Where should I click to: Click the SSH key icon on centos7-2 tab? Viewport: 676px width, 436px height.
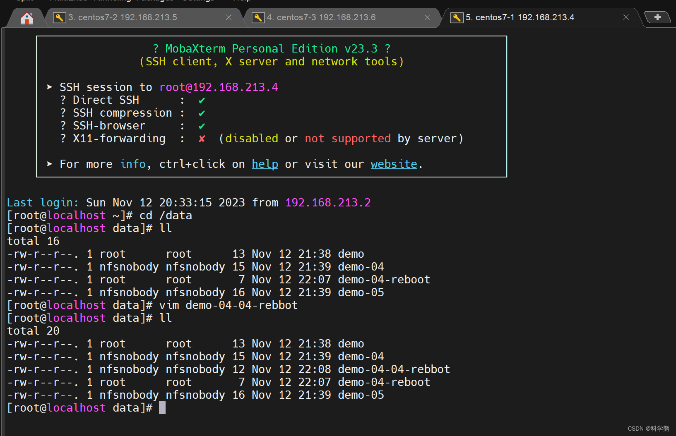coord(60,18)
